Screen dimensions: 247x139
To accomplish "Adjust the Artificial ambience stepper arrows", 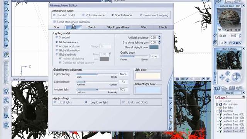I will click(159, 37).
